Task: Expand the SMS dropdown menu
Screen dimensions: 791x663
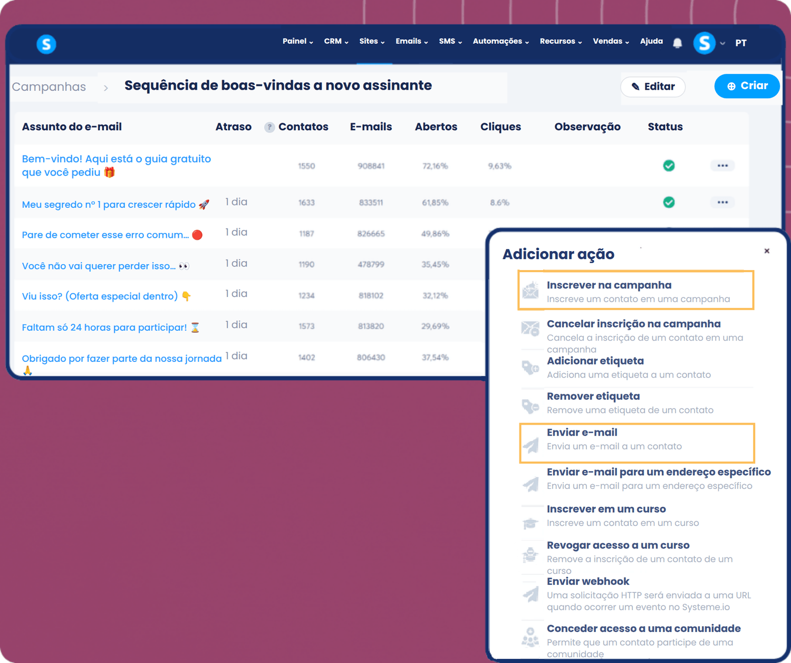Action: [451, 41]
